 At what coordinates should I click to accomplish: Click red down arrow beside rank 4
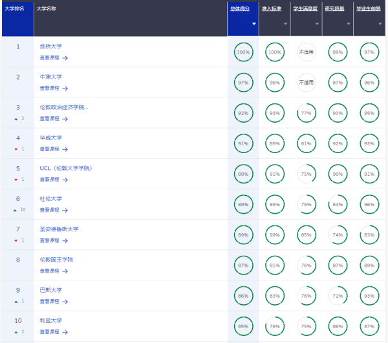point(16,149)
